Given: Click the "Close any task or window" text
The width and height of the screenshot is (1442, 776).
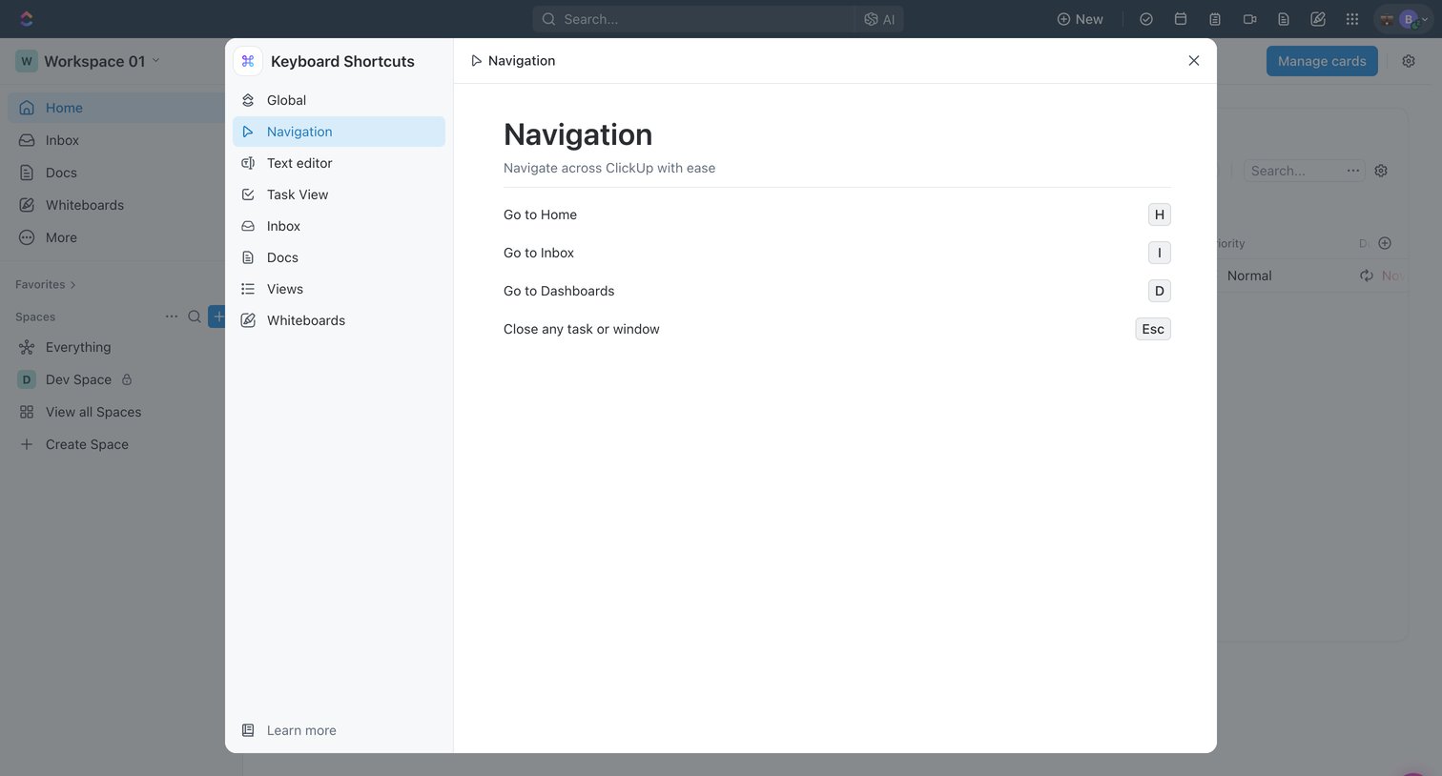Looking at the screenshot, I should coord(582,329).
